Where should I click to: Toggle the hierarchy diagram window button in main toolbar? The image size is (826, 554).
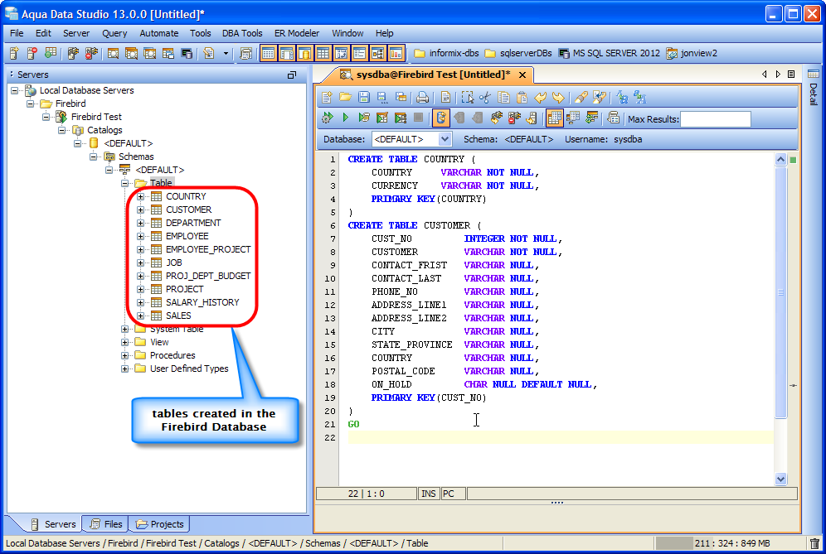click(x=377, y=53)
